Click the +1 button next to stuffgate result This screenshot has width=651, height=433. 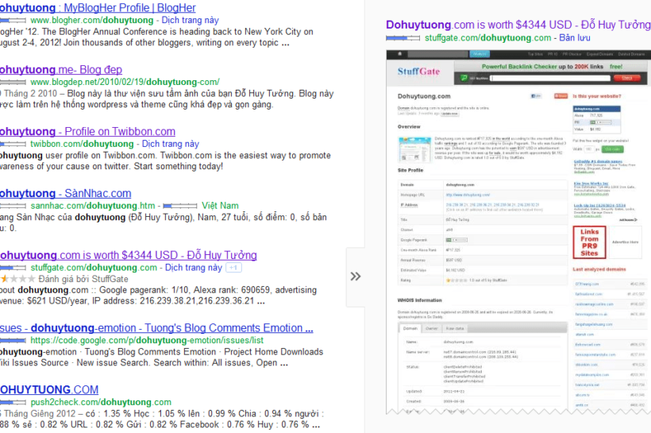click(x=233, y=268)
